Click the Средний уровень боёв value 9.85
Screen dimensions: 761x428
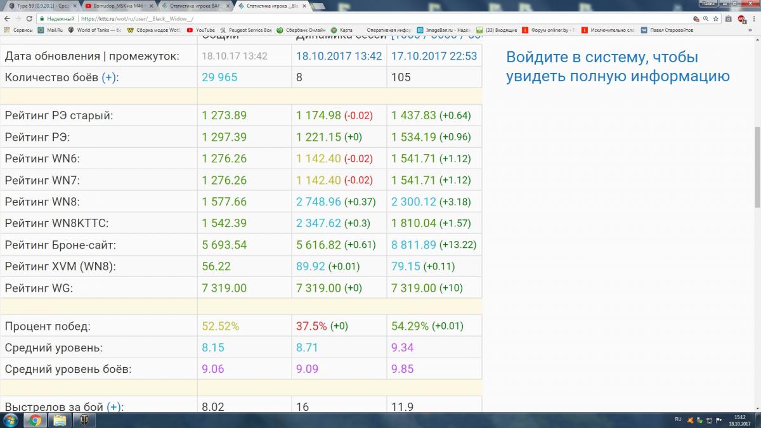(x=403, y=369)
